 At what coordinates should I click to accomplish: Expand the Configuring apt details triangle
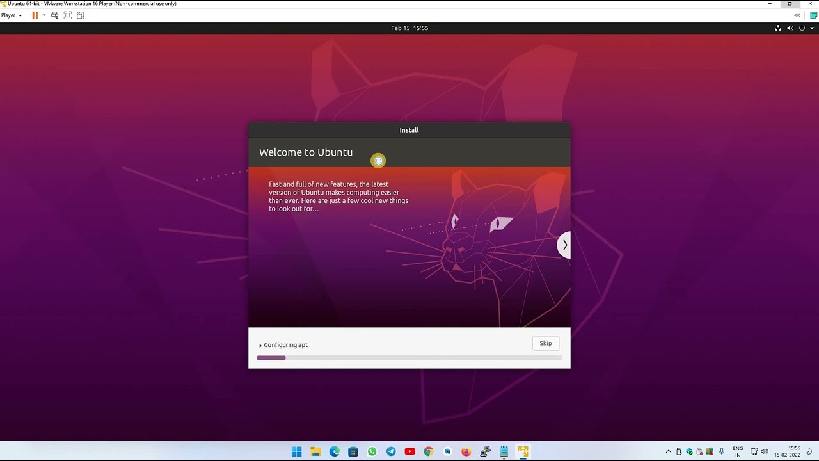(x=260, y=346)
